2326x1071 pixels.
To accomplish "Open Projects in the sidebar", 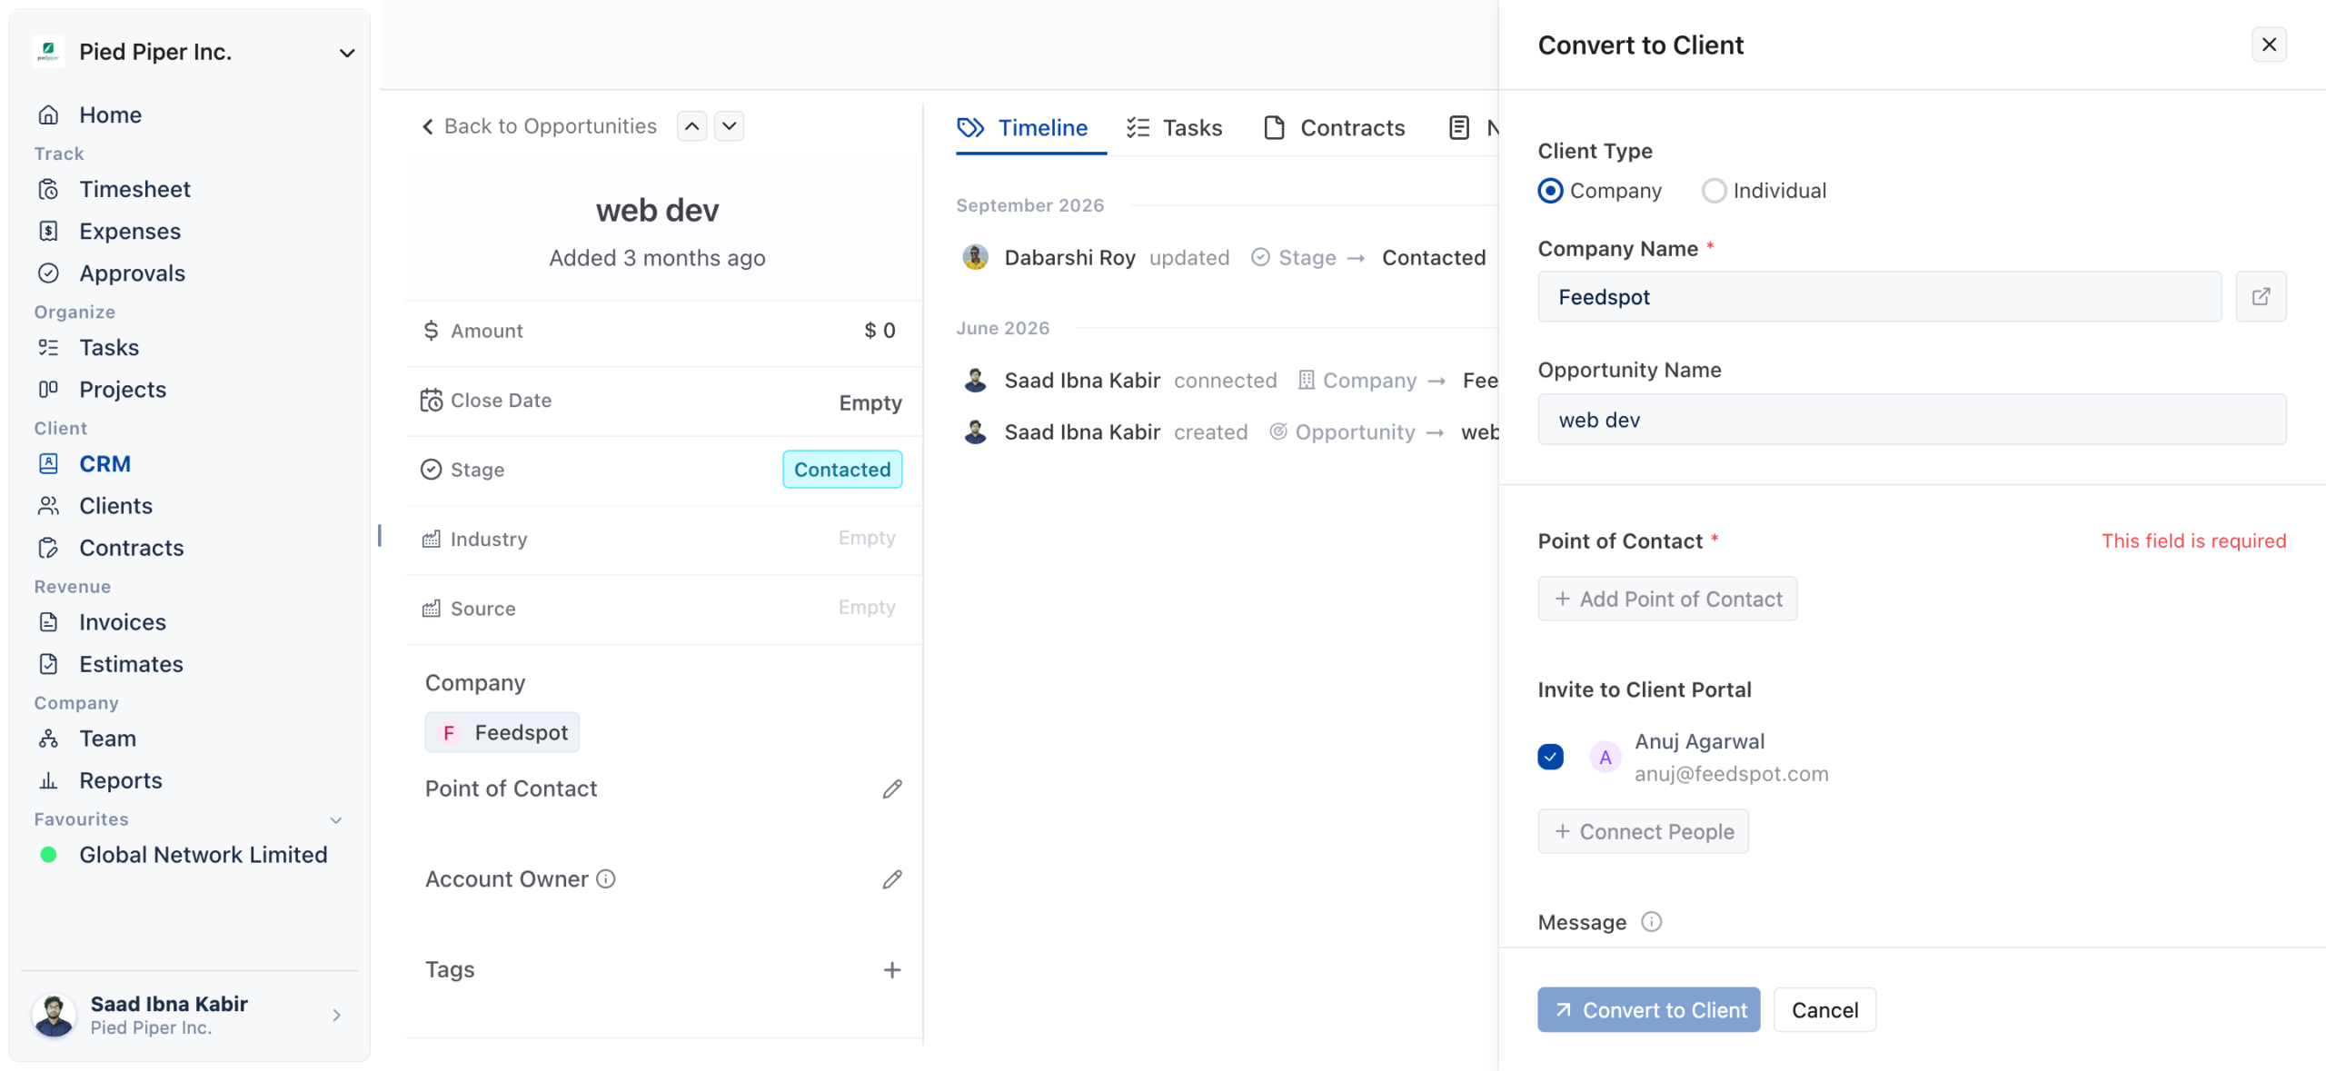I will 123,389.
